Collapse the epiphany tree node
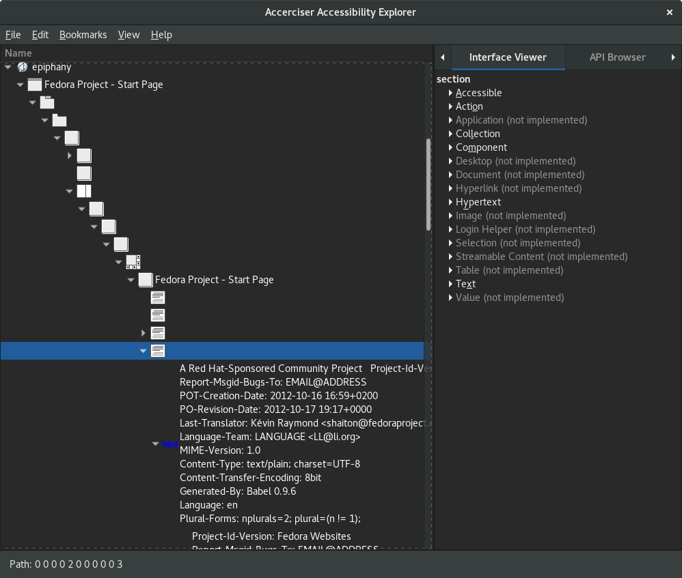 click(x=8, y=67)
